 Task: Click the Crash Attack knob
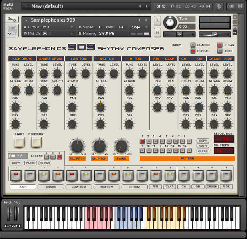(214, 90)
